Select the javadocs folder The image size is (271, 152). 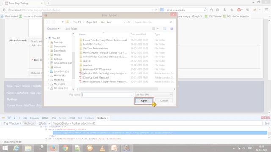88,65
